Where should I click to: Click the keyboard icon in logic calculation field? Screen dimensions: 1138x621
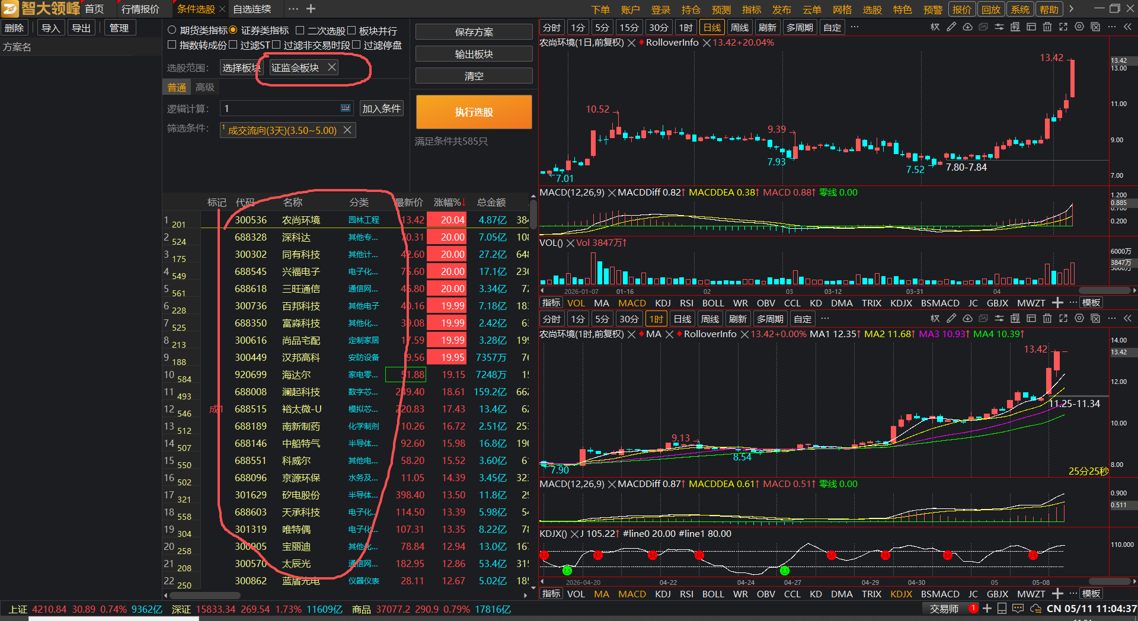point(346,108)
